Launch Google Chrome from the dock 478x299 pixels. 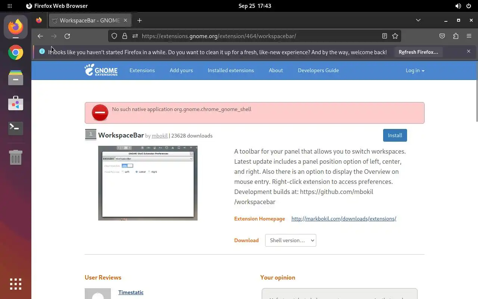pyautogui.click(x=16, y=53)
